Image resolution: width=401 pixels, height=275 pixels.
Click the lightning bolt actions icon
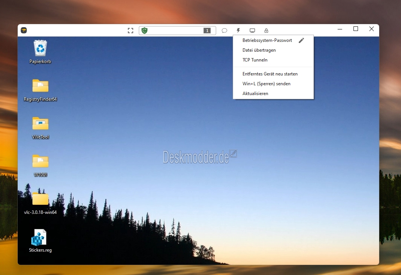238,31
